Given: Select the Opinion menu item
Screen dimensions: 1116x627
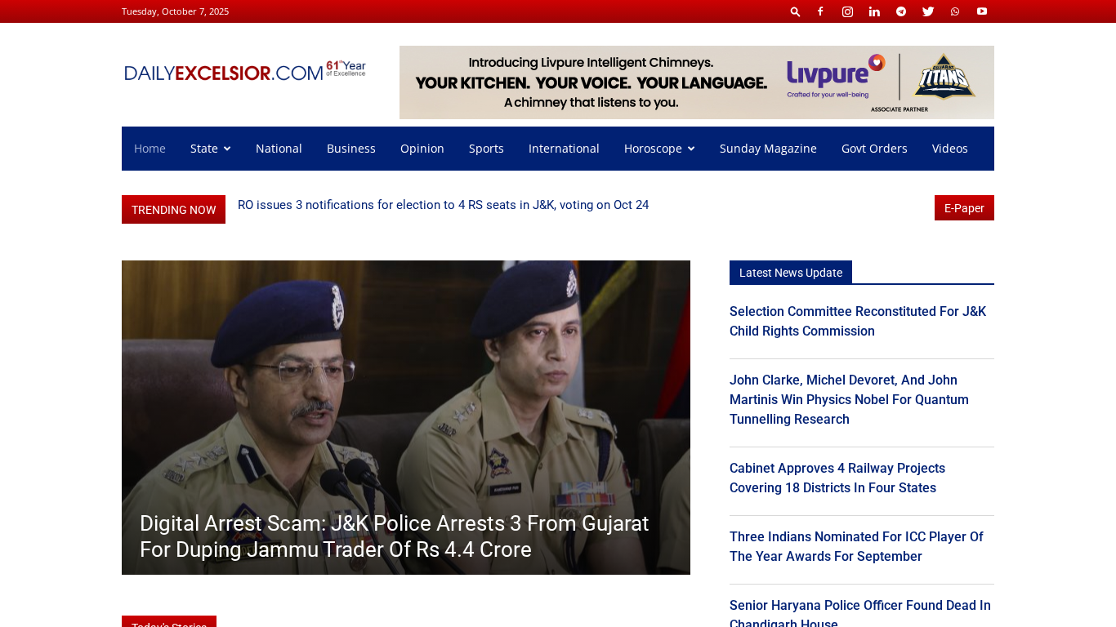Looking at the screenshot, I should coord(422,149).
